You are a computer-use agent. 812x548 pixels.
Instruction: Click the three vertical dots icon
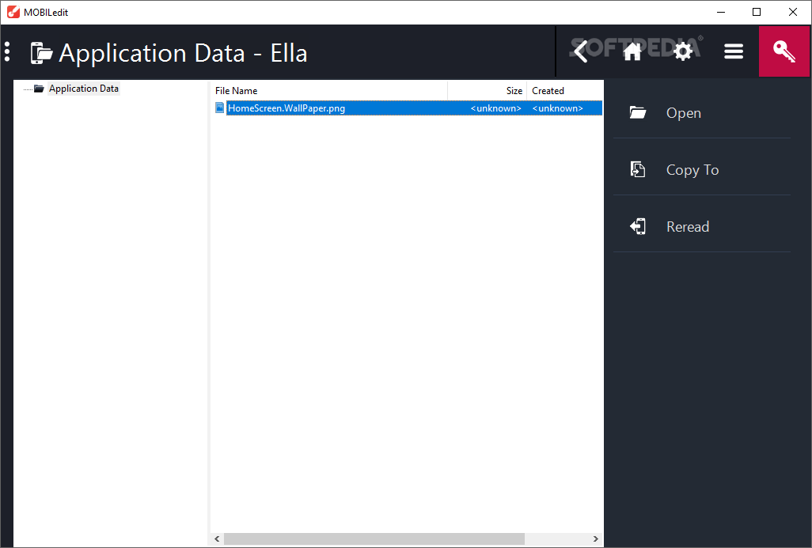click(7, 51)
